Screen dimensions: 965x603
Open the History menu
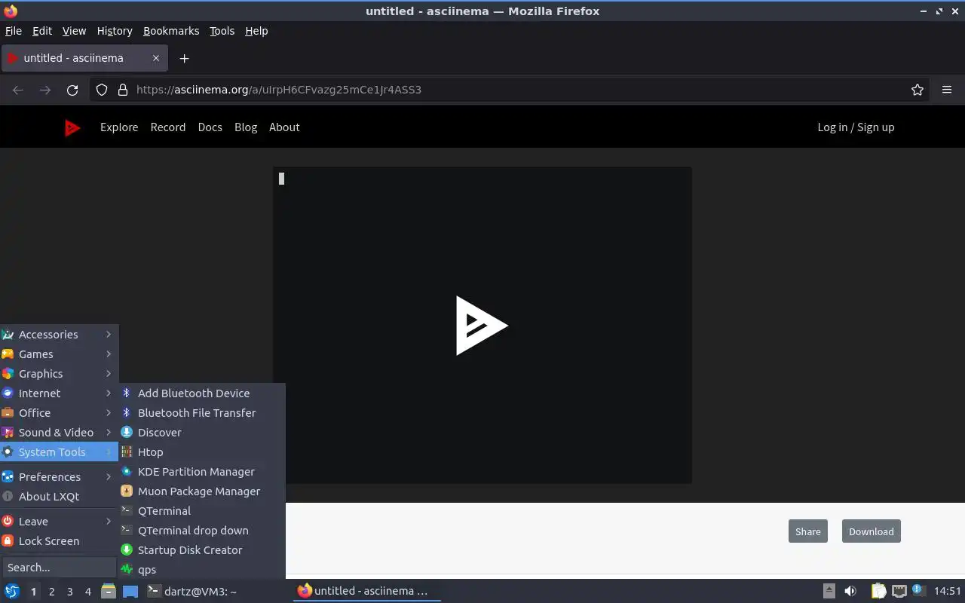[x=115, y=31]
